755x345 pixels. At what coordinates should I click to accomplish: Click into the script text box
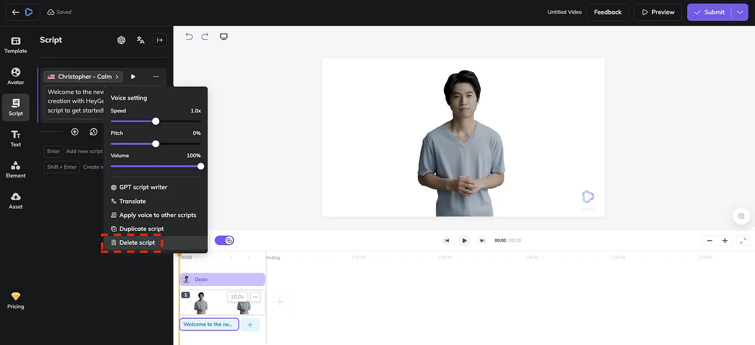(73, 102)
